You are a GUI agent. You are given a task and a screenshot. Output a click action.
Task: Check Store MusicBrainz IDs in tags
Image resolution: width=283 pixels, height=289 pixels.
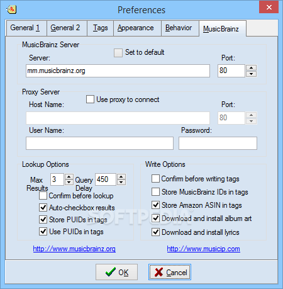(155, 191)
